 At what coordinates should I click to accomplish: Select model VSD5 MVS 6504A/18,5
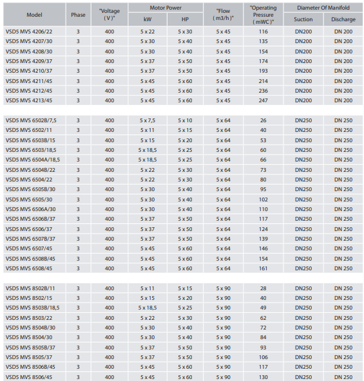[33, 160]
